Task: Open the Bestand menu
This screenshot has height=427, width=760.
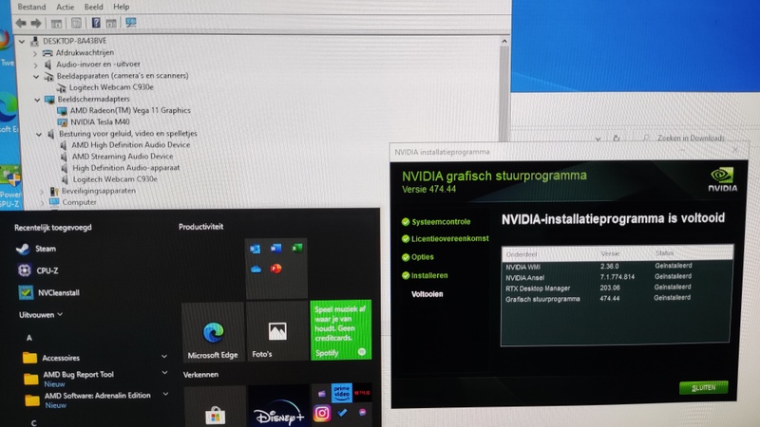Action: pyautogui.click(x=31, y=7)
